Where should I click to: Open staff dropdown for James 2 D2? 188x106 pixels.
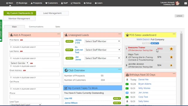[103, 41]
